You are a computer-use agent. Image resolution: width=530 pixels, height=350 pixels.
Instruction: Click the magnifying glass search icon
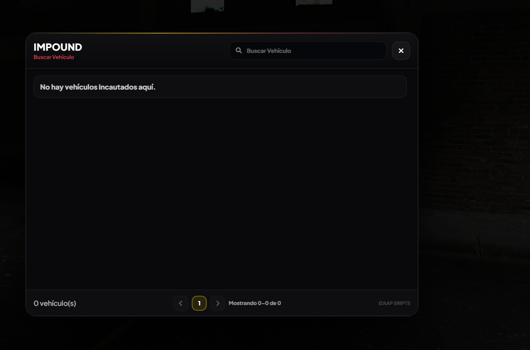click(239, 50)
